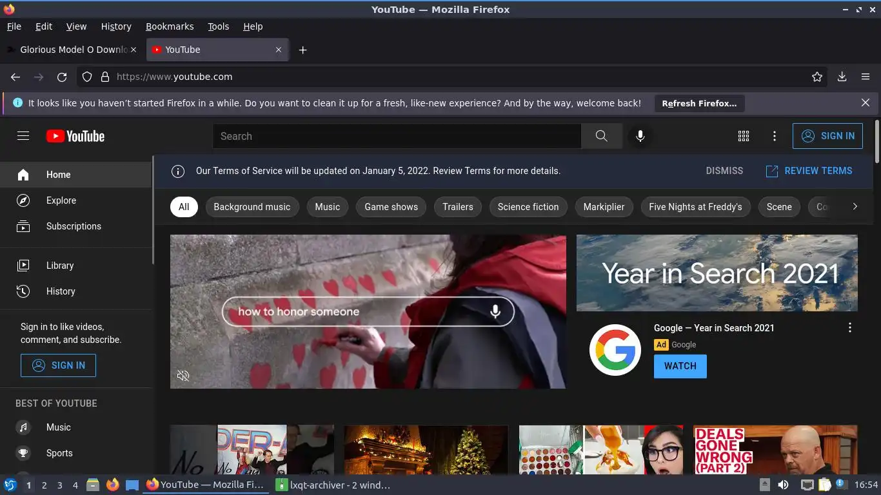This screenshot has height=495, width=881.
Task: Click the YouTube logo
Action: [x=75, y=136]
